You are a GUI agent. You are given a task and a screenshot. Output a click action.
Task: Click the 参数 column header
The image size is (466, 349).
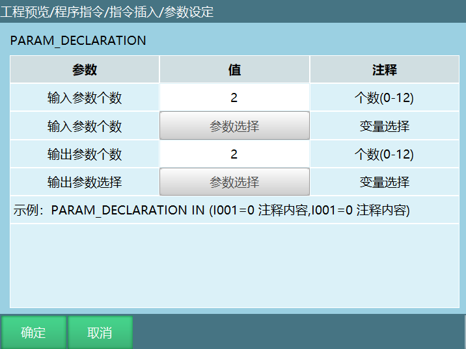pos(85,70)
